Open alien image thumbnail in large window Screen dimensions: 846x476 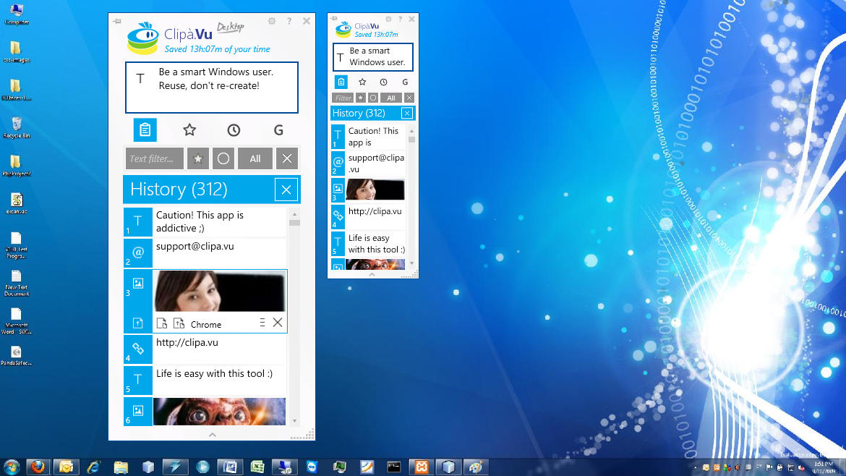click(220, 412)
